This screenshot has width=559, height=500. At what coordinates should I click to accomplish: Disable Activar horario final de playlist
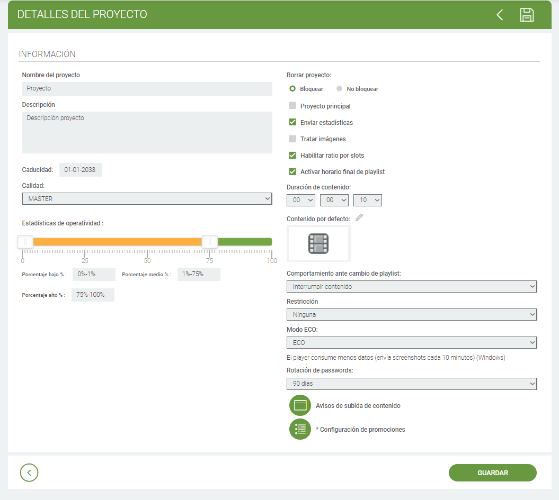coord(292,171)
